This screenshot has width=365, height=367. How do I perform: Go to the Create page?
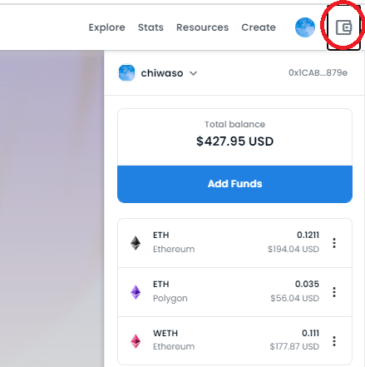pyautogui.click(x=259, y=27)
